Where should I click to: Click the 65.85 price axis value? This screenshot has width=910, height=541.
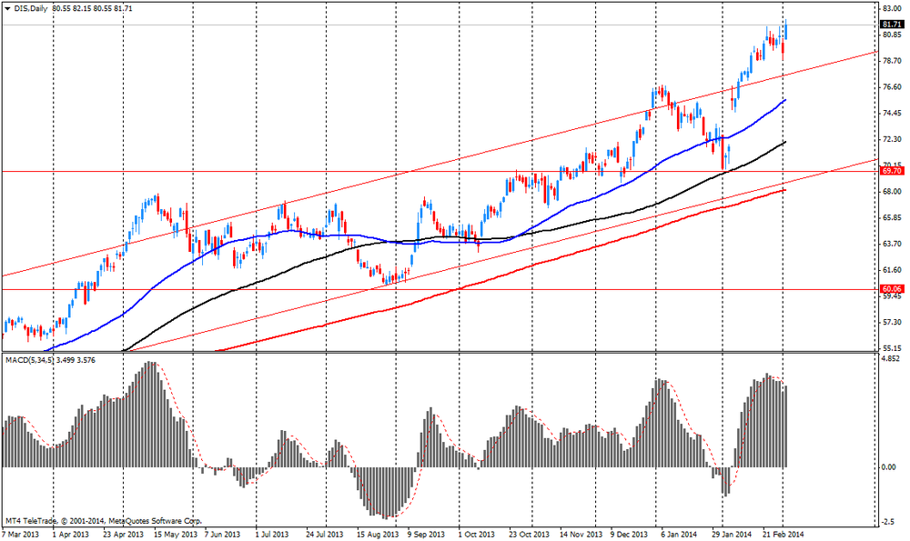click(x=892, y=218)
